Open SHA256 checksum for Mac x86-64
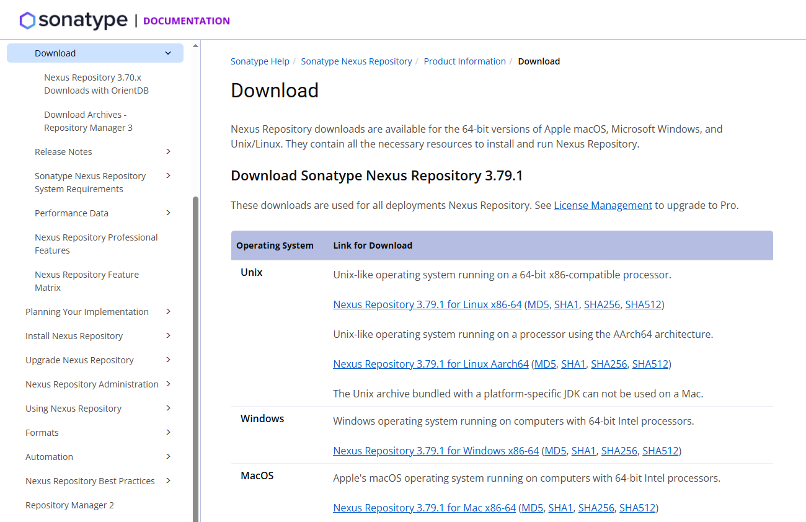This screenshot has height=522, width=806. [x=596, y=508]
